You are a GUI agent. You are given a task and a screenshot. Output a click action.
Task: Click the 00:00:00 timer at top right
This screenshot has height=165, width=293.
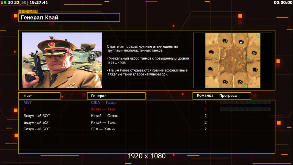(x=283, y=2)
